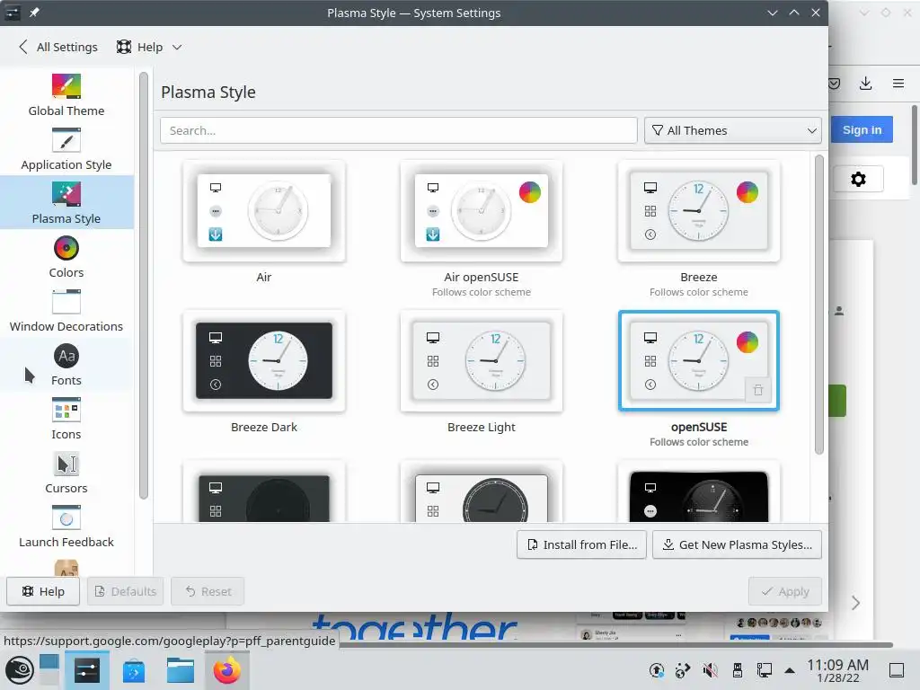This screenshot has width=920, height=690.
Task: Click the gear settings icon in Firefox page
Action: (x=858, y=179)
